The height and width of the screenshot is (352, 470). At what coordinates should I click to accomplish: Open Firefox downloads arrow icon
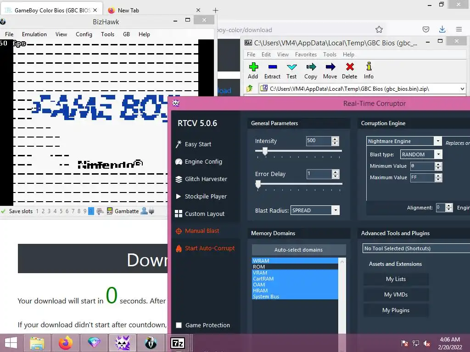click(x=442, y=29)
